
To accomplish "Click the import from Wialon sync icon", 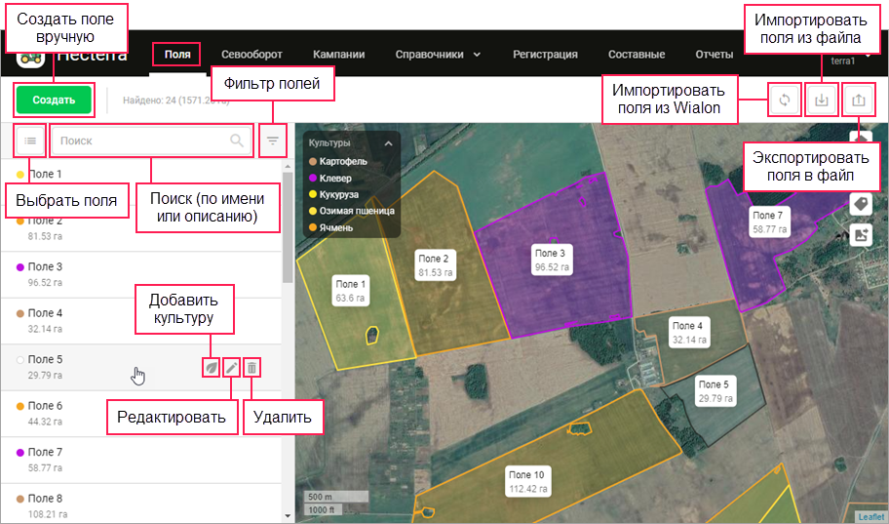I will (785, 100).
